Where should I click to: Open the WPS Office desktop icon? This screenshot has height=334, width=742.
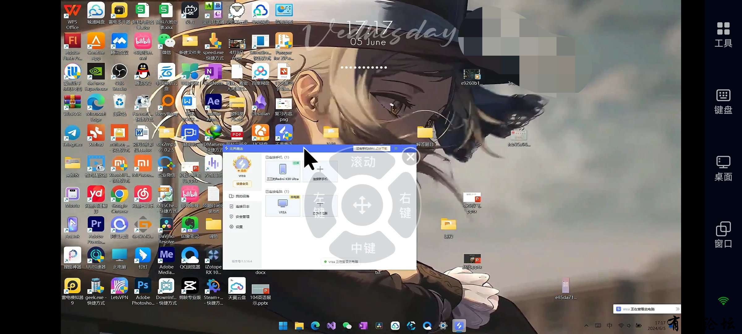72,15
